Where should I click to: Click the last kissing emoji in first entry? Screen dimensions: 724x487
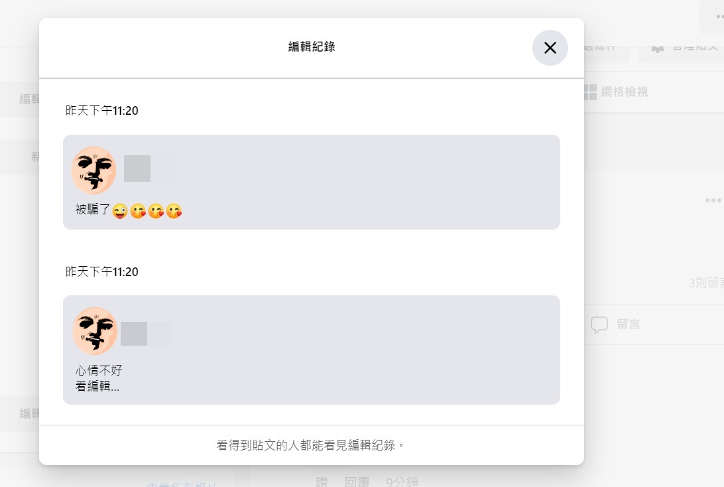click(174, 211)
